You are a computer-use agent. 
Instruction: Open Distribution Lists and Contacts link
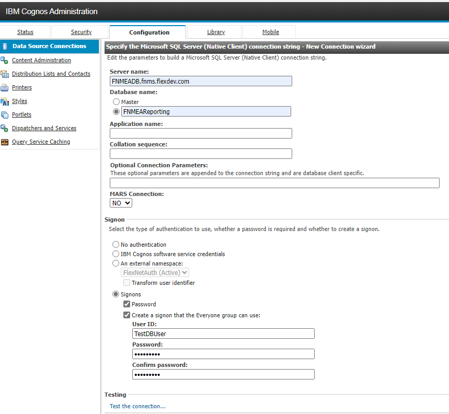51,74
